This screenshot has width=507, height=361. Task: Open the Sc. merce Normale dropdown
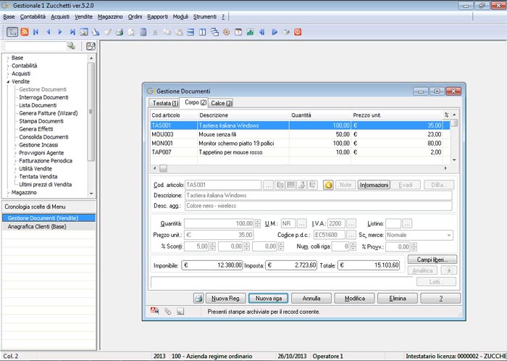[449, 235]
